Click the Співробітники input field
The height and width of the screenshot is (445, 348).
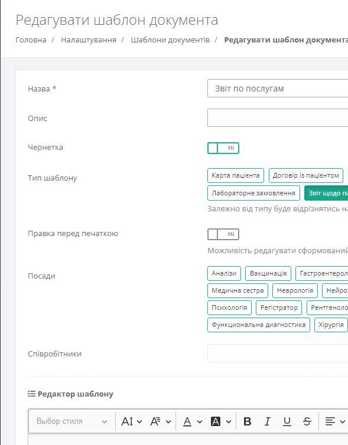tap(278, 354)
